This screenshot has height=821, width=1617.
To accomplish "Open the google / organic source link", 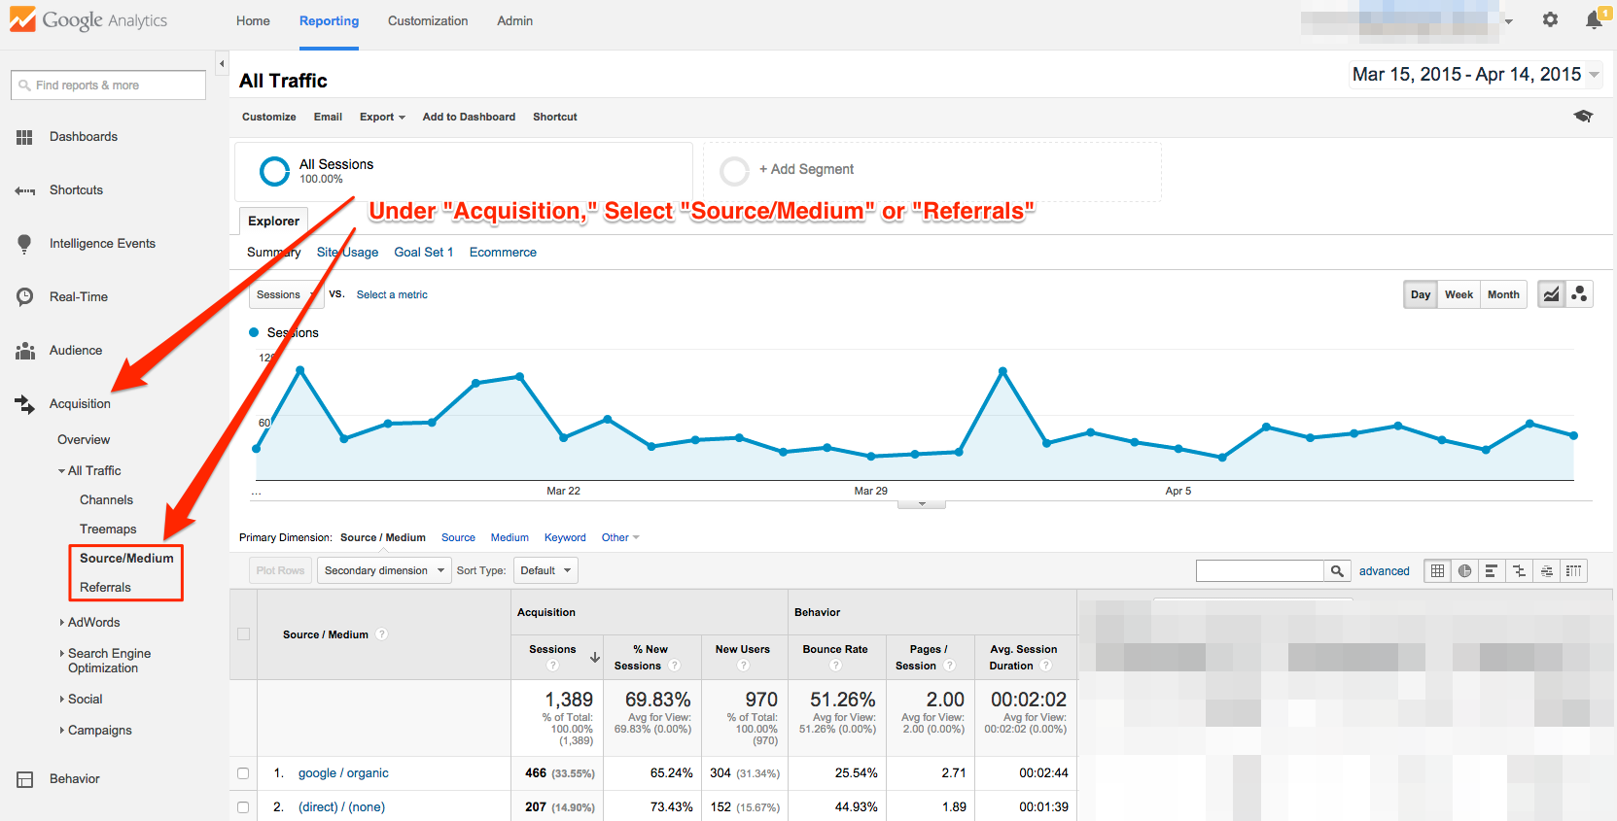I will [343, 773].
